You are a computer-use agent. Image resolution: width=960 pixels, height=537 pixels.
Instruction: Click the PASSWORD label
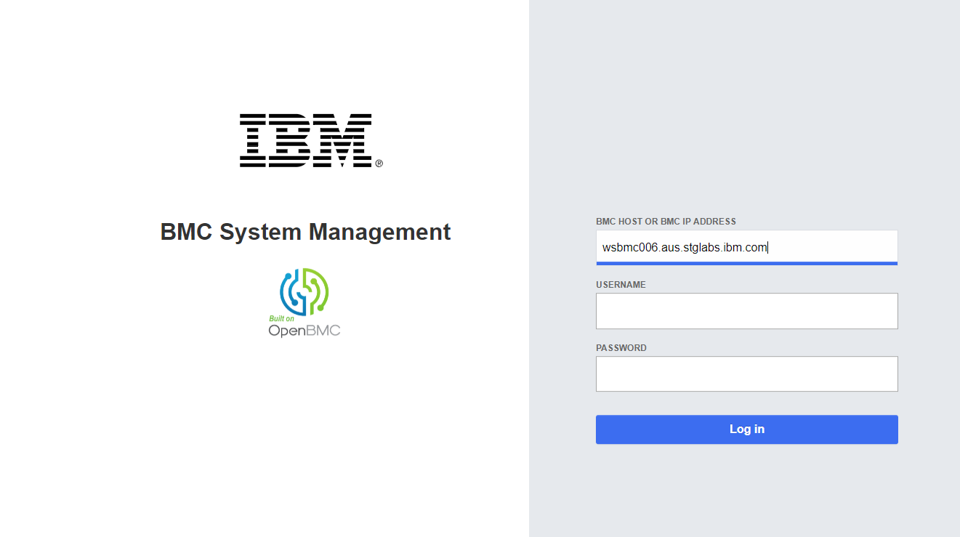point(621,348)
